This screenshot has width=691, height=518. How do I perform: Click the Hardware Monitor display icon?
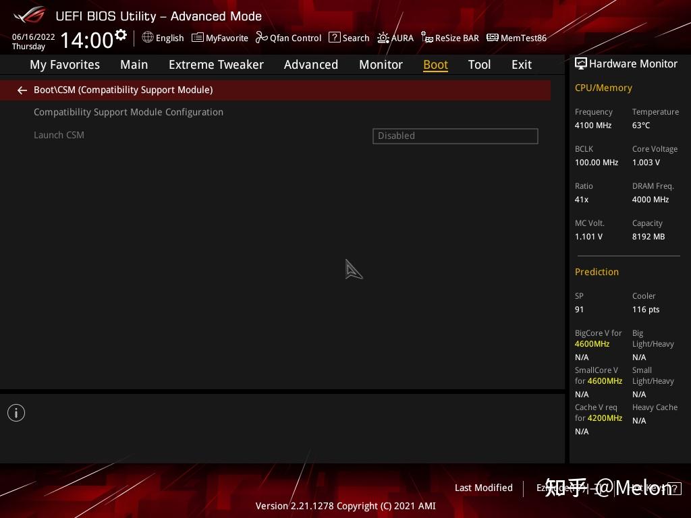click(x=581, y=63)
